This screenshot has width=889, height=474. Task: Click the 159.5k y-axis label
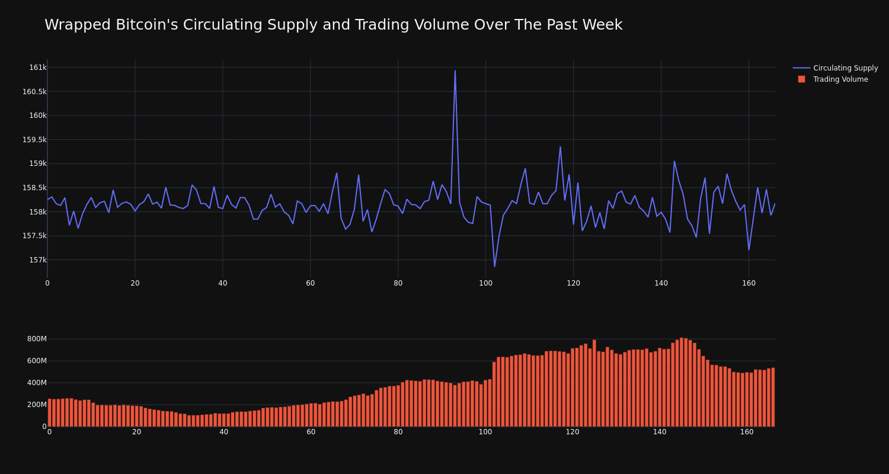34,140
